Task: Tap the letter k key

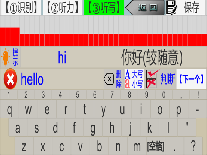Action: coord(149,127)
